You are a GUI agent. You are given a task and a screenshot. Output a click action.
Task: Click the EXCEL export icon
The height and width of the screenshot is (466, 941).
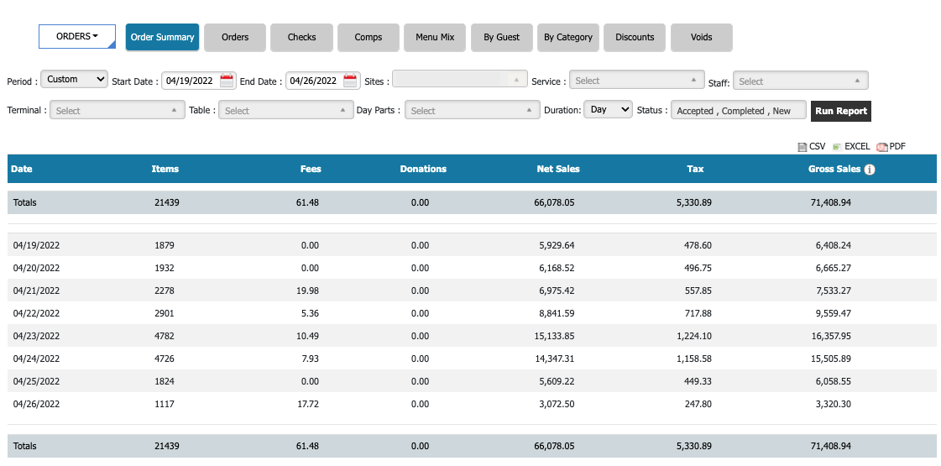pyautogui.click(x=836, y=147)
